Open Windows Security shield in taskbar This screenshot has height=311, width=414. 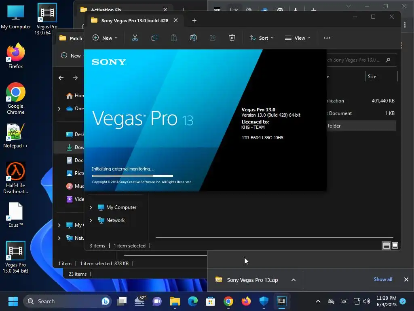(x=264, y=301)
